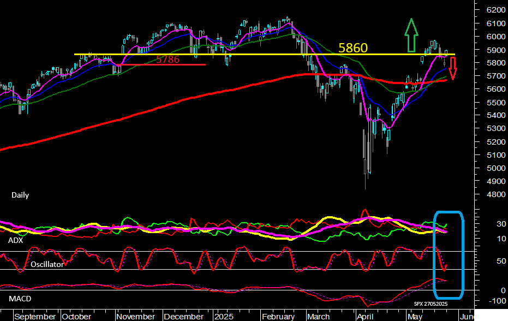Click the 2025 year label
508x321 pixels.
point(224,317)
